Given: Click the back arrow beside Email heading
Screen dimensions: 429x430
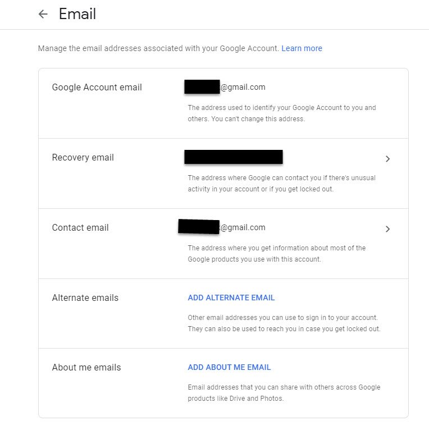Looking at the screenshot, I should (43, 15).
